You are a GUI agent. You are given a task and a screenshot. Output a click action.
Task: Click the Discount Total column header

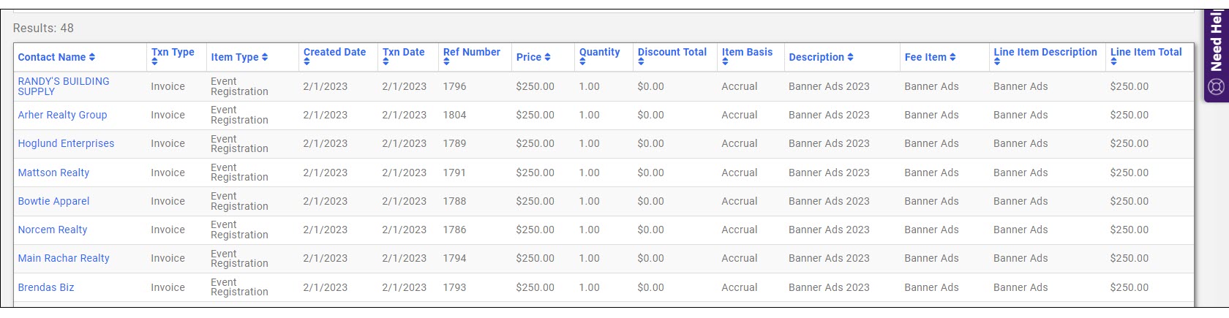pyautogui.click(x=672, y=53)
